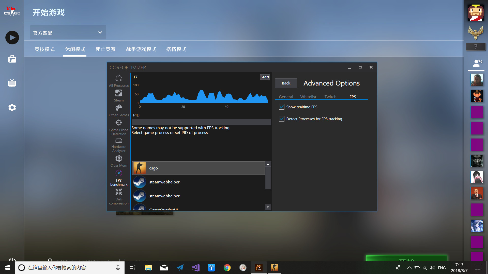Open the CS:GO inventory briefcase icon
The height and width of the screenshot is (274, 488).
[12, 59]
